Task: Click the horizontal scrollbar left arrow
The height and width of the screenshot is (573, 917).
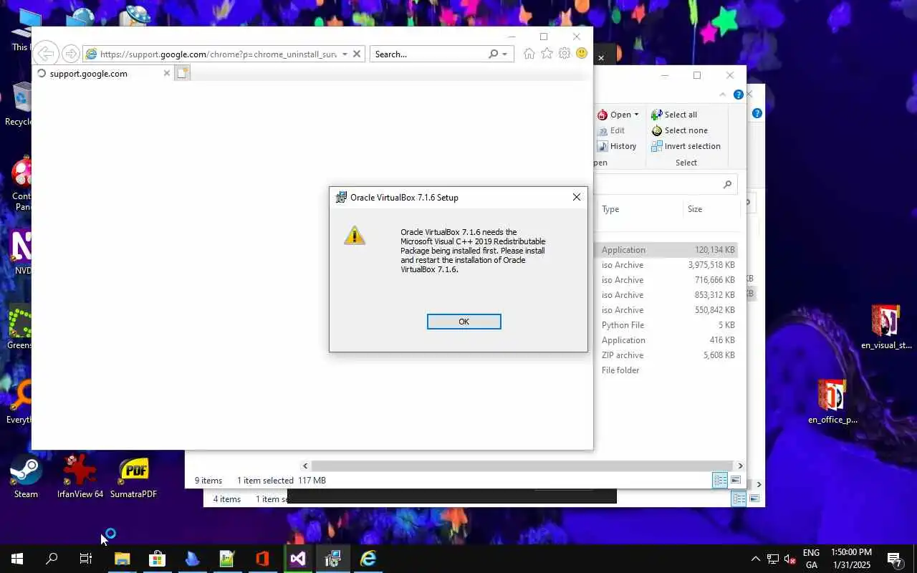Action: coord(305,466)
